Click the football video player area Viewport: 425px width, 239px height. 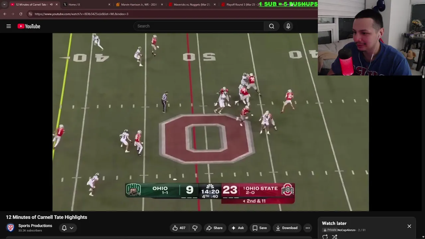click(x=211, y=122)
